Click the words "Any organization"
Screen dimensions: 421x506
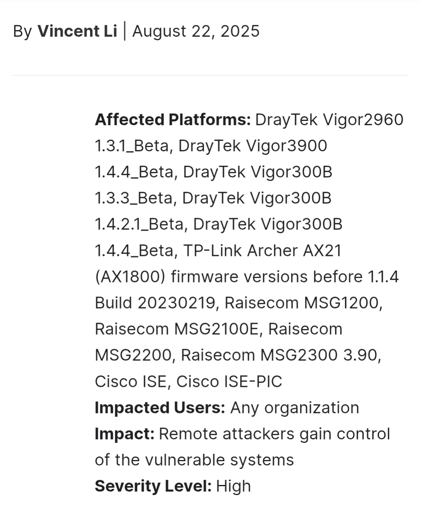point(295,408)
